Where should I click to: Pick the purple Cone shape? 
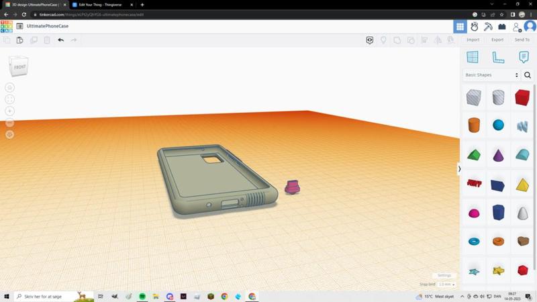(498, 155)
